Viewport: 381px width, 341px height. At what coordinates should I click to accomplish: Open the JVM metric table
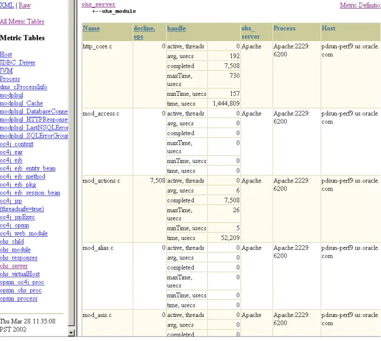[x=6, y=71]
